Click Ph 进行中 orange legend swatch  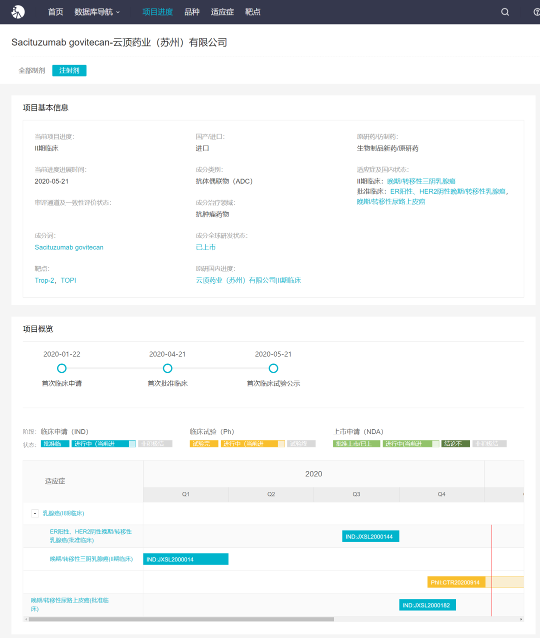coord(253,444)
